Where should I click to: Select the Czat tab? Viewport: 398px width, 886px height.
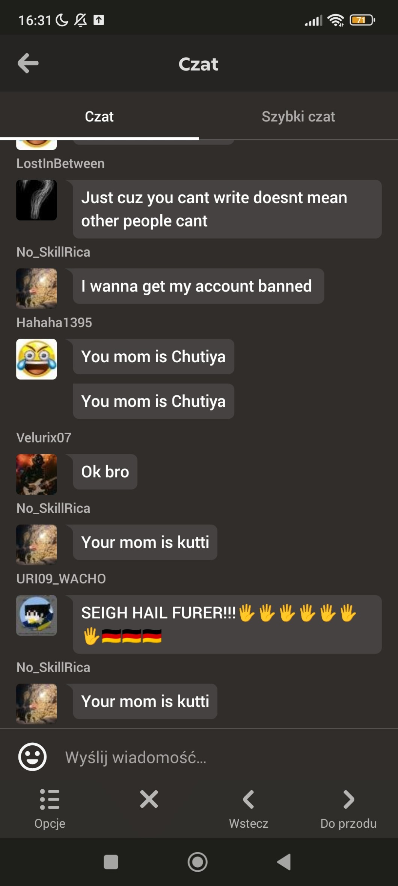pos(99,116)
